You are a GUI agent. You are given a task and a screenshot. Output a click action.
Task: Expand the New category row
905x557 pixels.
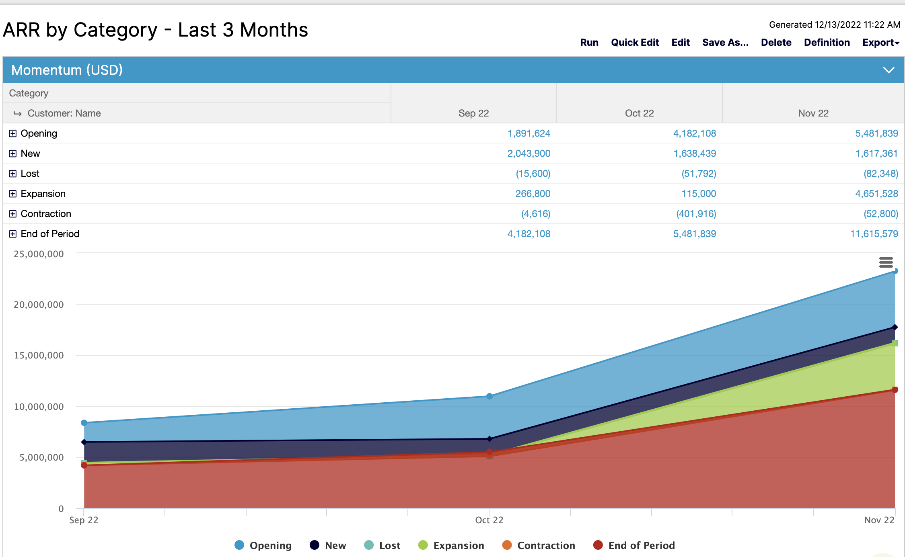pos(13,154)
